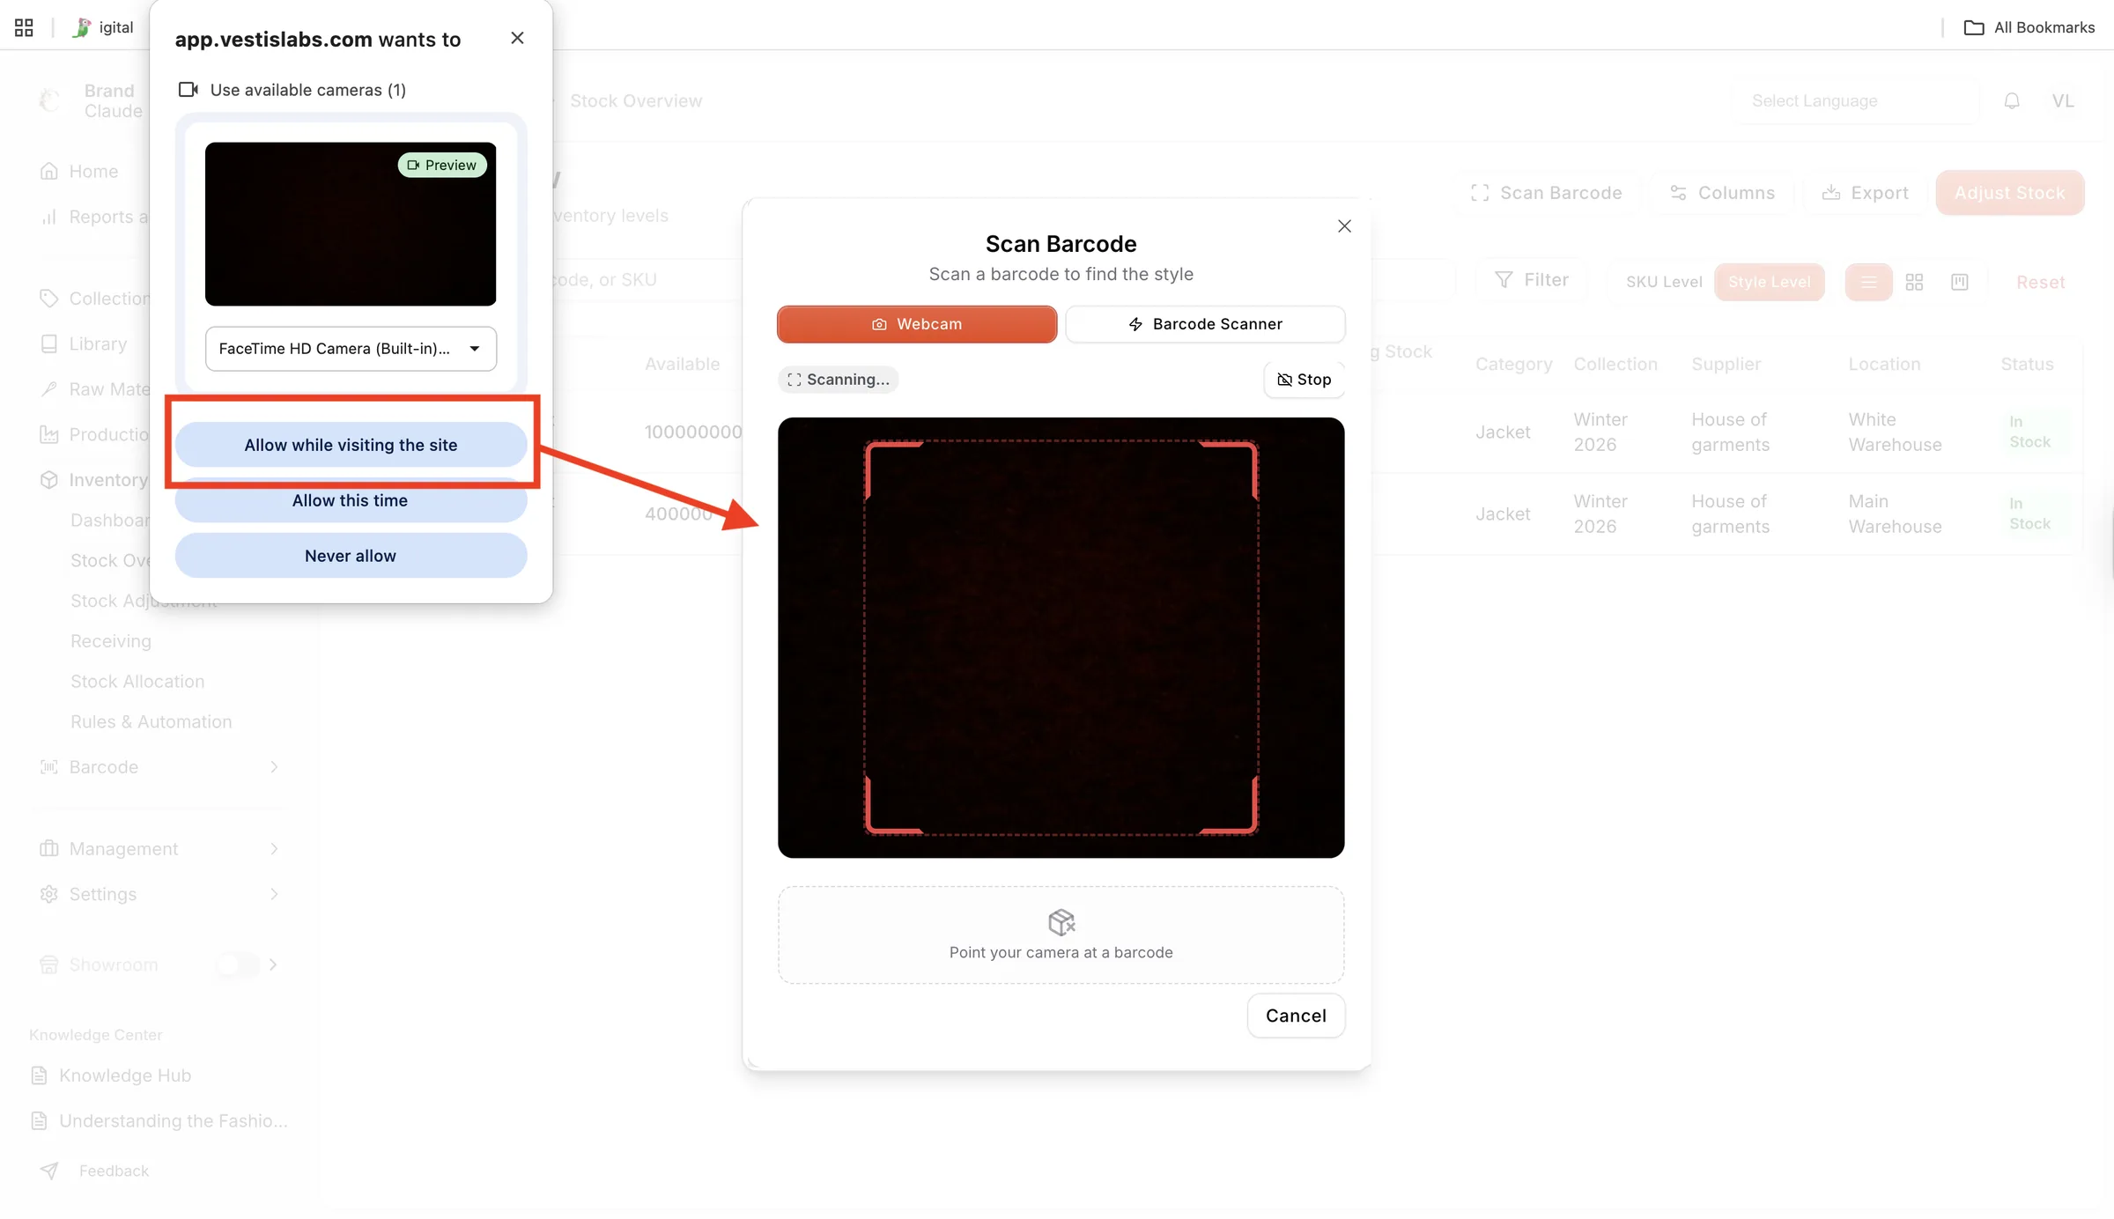
Task: Click the webcam scanning preview area
Action: (x=1061, y=638)
